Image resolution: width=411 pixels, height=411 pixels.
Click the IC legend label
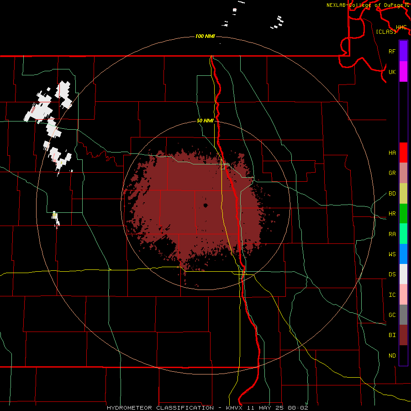click(392, 295)
